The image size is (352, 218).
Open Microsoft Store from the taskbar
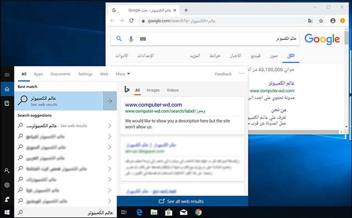(169, 212)
